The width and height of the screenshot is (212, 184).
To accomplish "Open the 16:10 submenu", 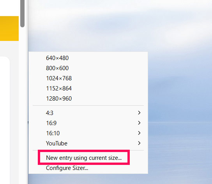I will click(x=88, y=133).
